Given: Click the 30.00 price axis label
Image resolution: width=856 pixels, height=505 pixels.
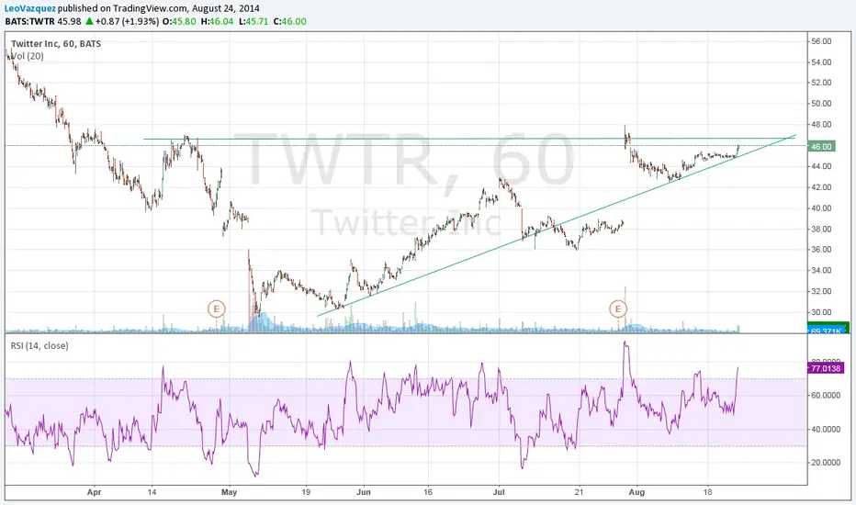Looking at the screenshot, I should tap(821, 312).
